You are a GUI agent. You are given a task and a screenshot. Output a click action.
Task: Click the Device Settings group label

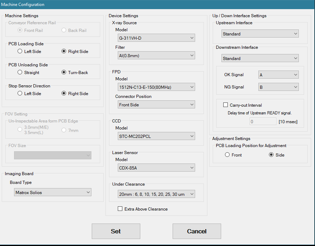[x=123, y=16]
